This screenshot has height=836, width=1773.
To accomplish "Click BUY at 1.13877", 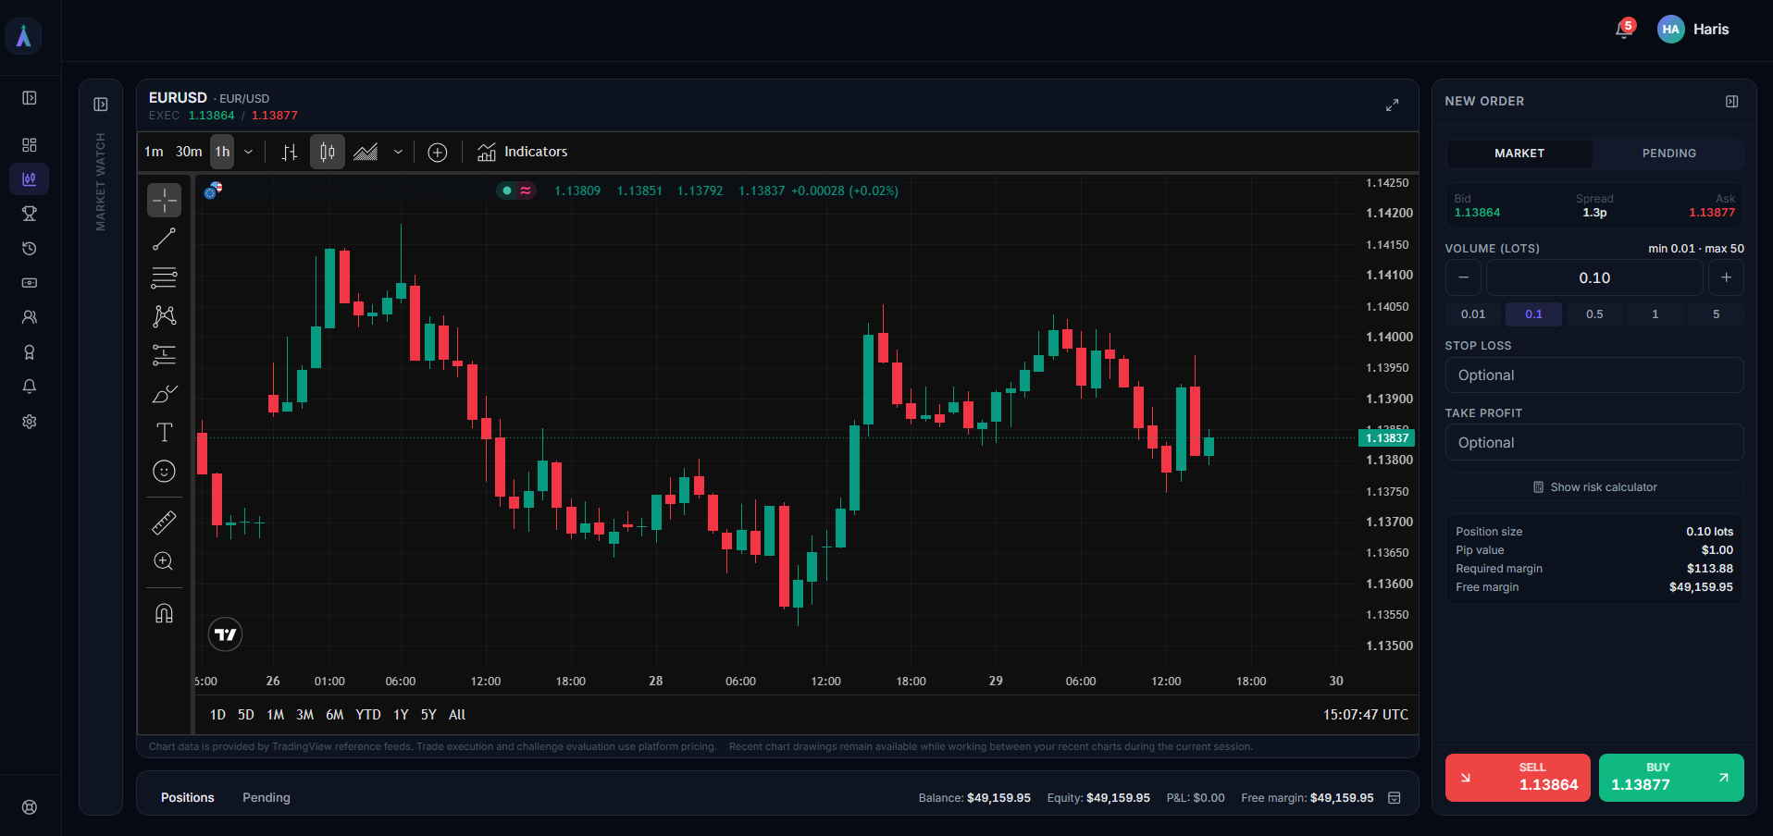I will (1671, 778).
